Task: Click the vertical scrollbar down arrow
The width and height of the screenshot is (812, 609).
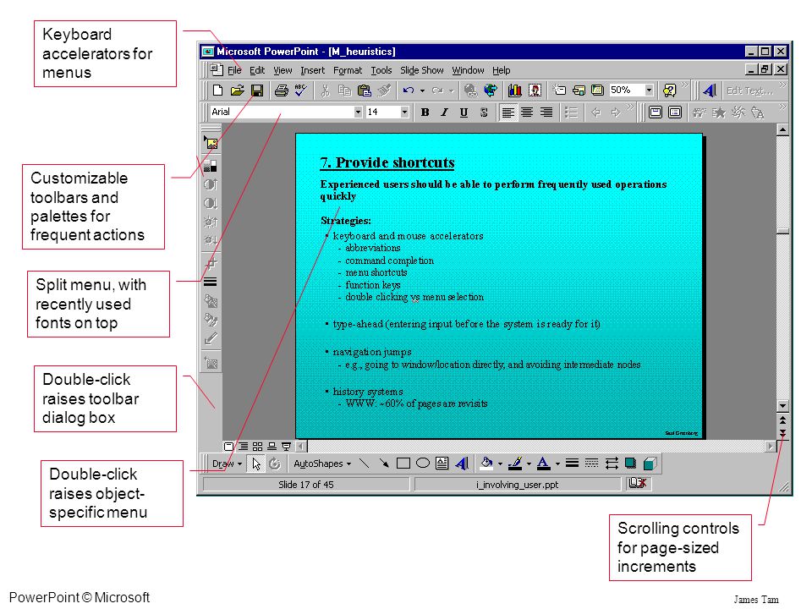Action: (782, 406)
